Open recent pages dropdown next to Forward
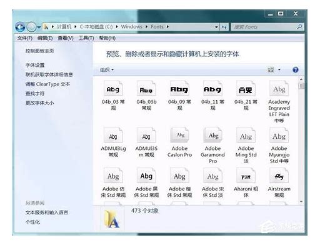320x245 pixels. pyautogui.click(x=39, y=27)
